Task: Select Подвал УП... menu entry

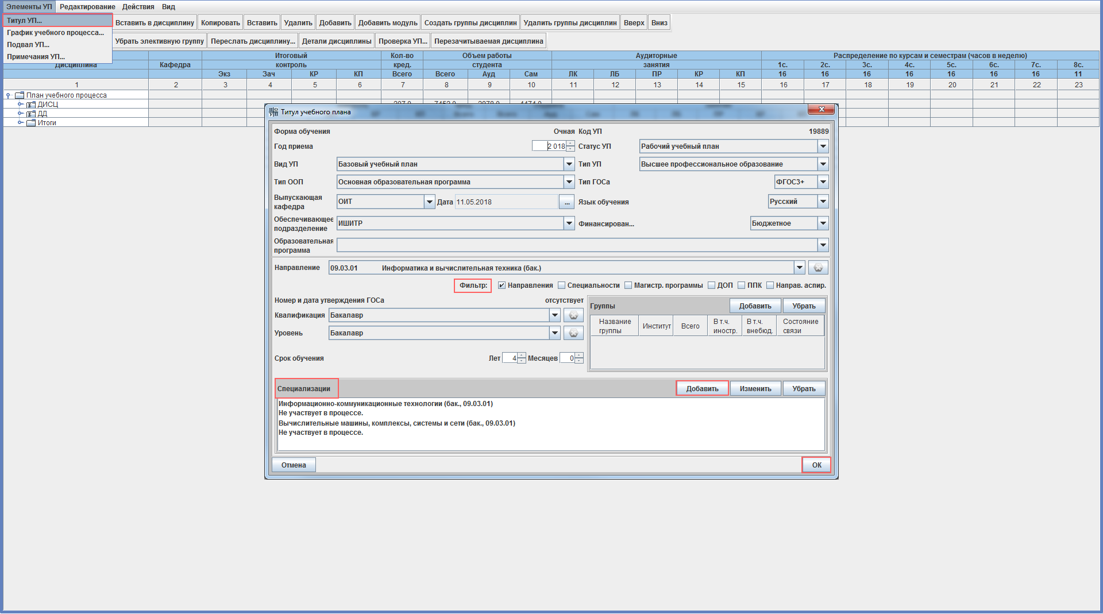Action: tap(57, 45)
